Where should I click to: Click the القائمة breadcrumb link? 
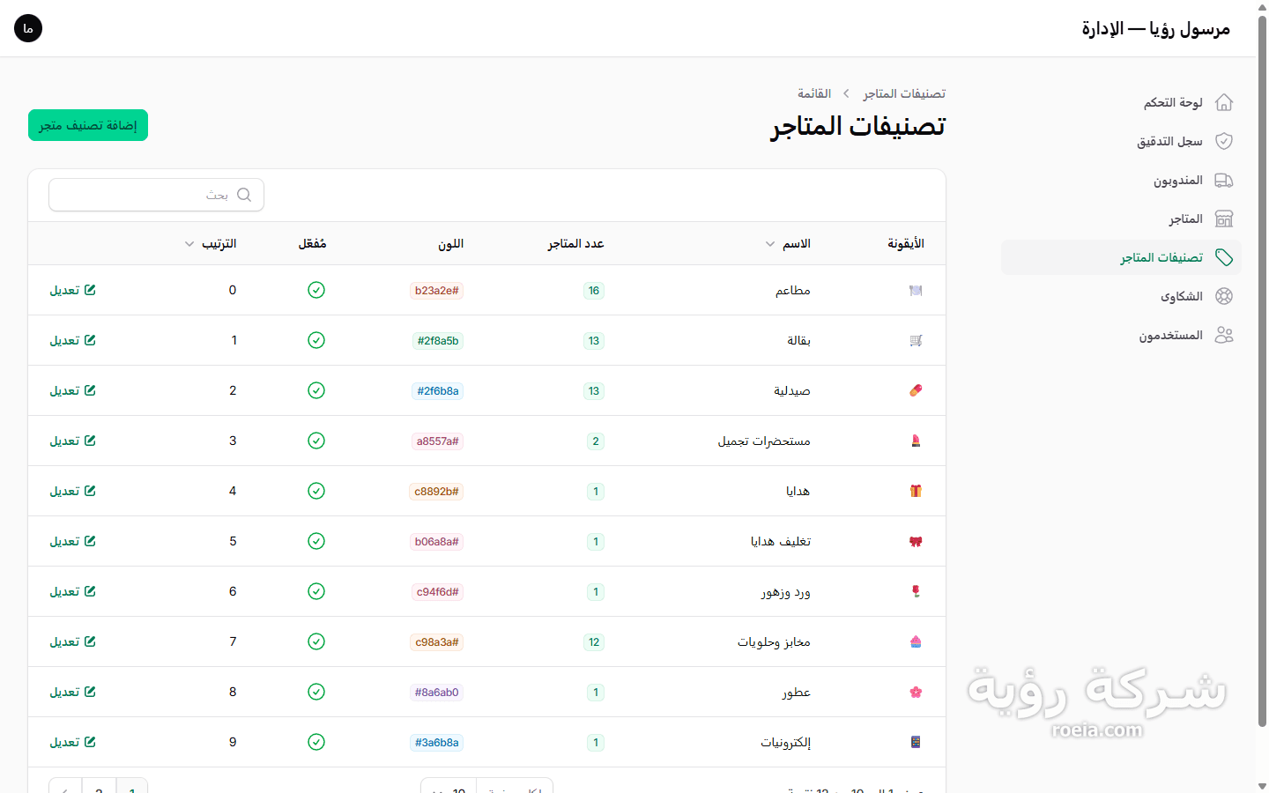[x=814, y=93]
